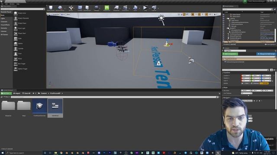Set Mobility to Movable
The image size is (277, 155).
pos(264,83)
